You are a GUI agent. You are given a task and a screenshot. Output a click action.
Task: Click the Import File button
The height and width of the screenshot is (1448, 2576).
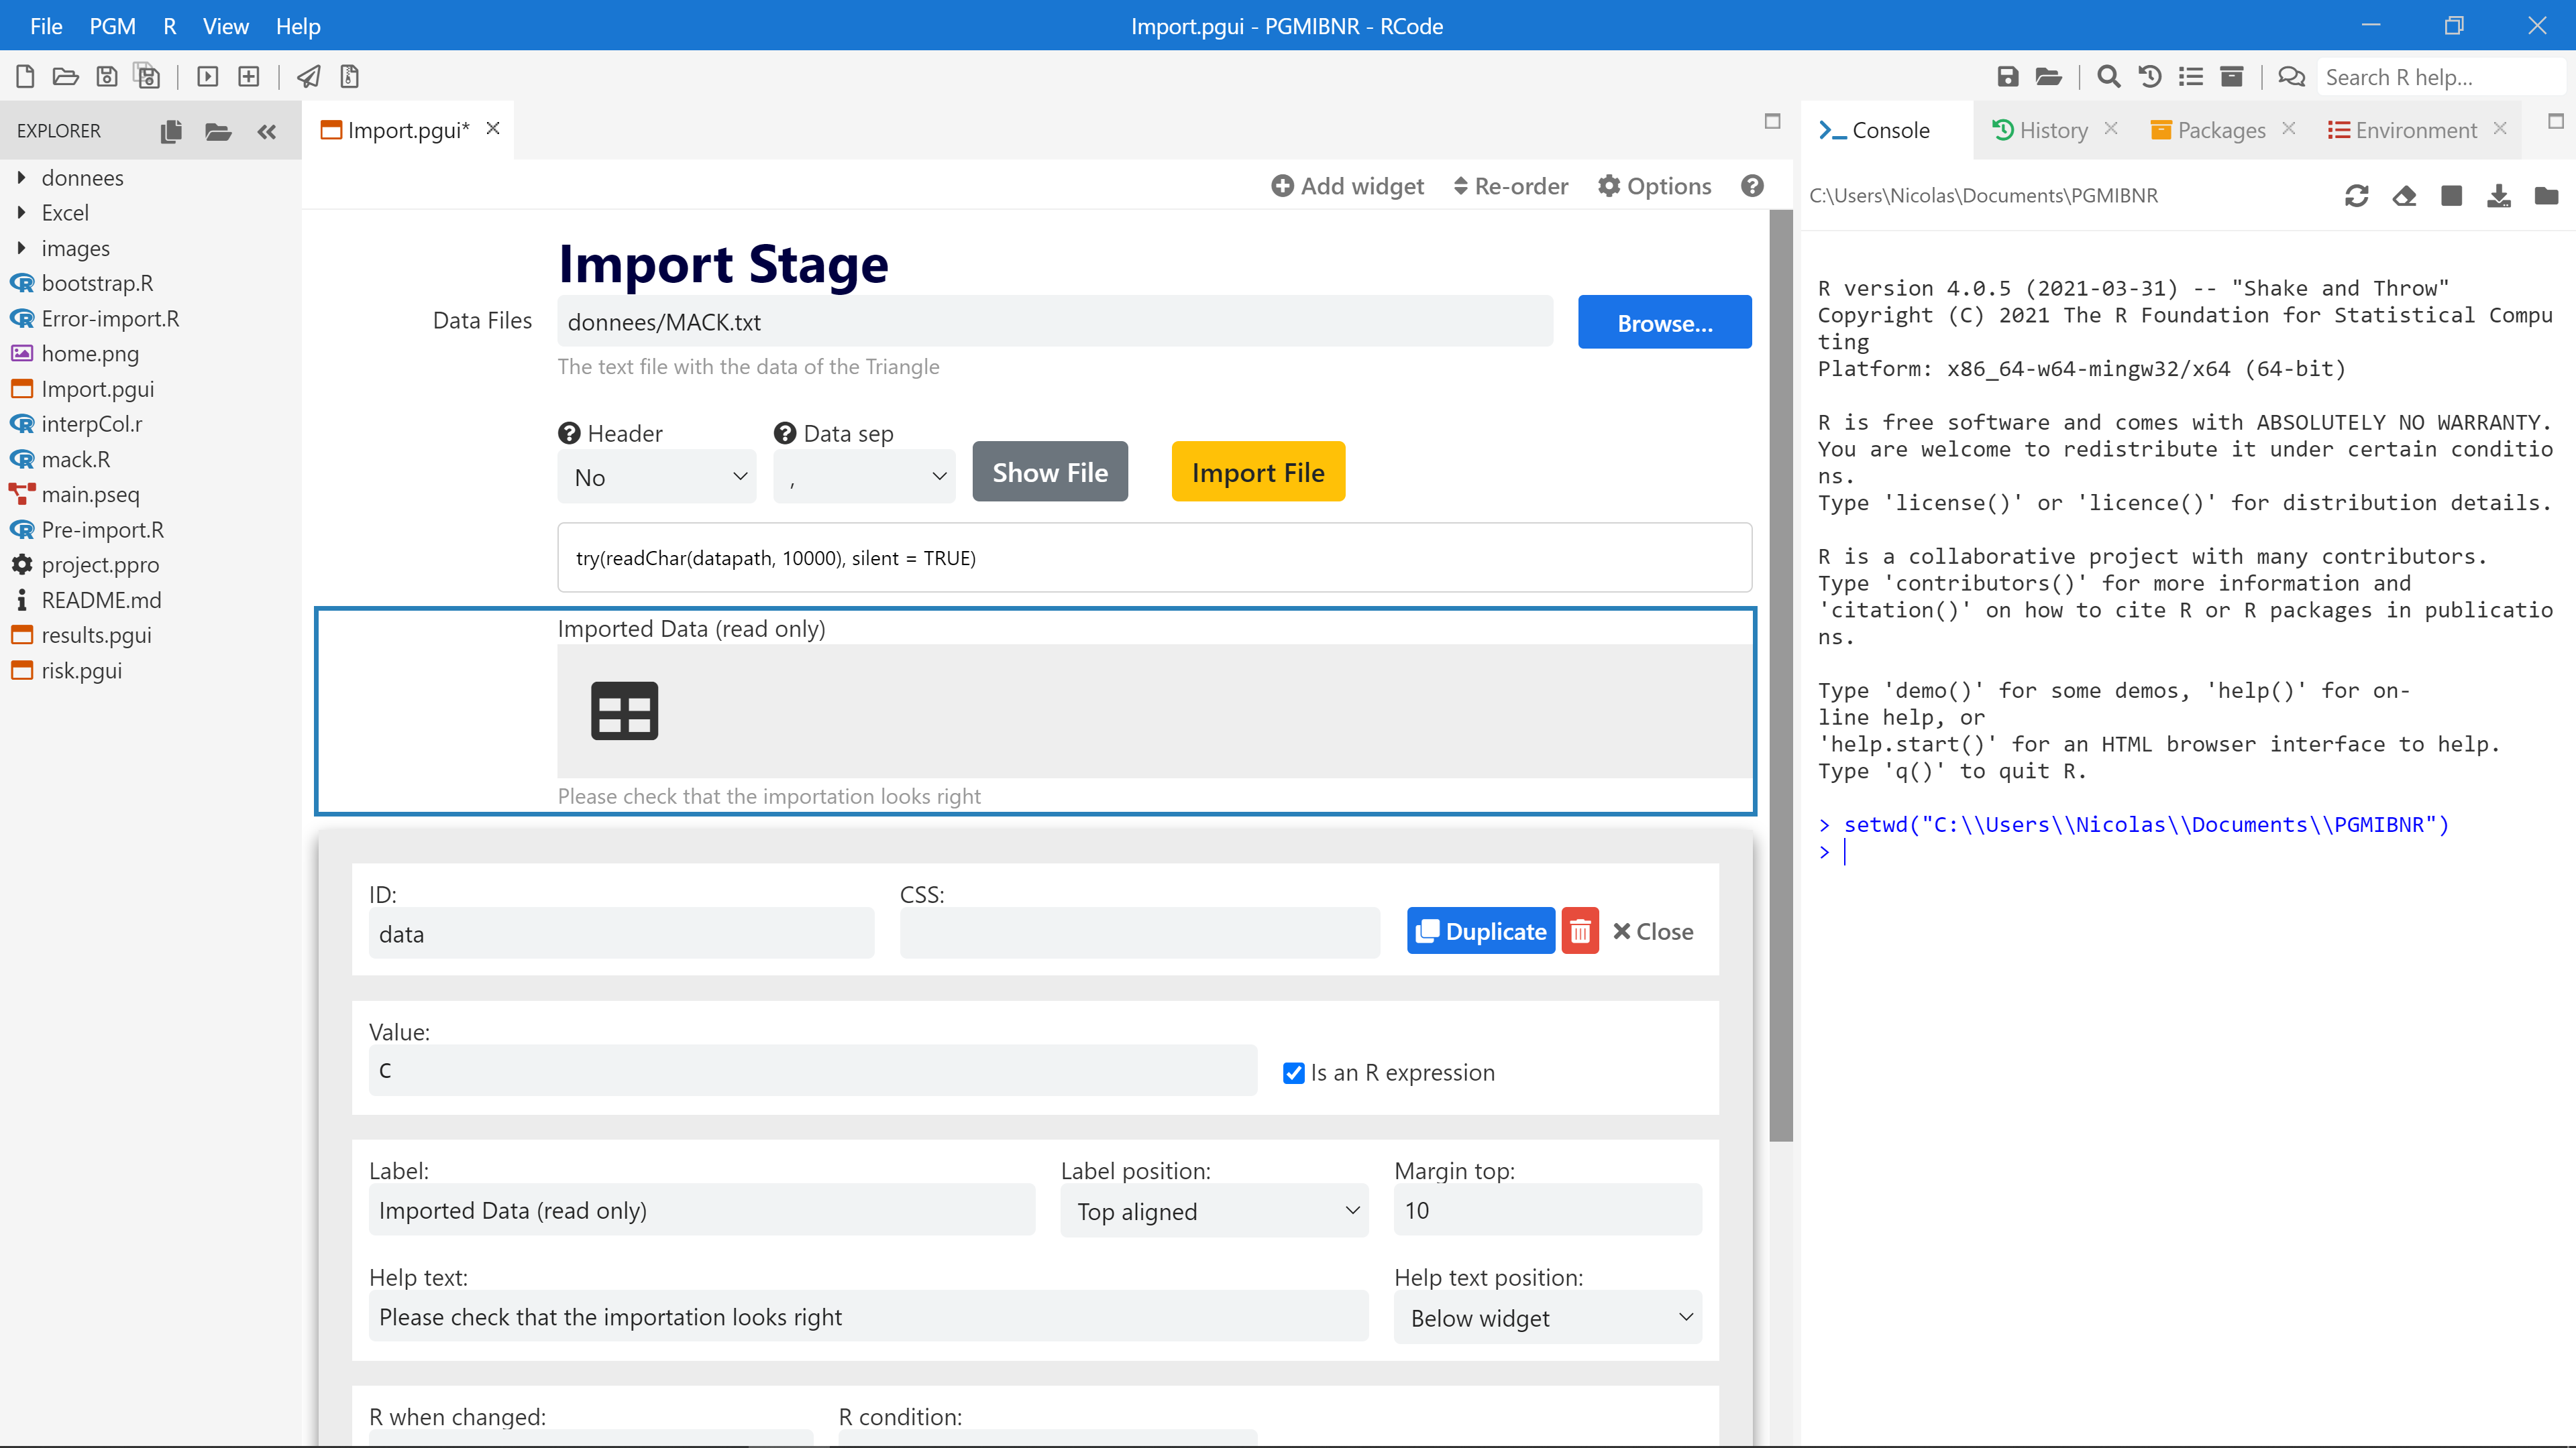[1258, 472]
